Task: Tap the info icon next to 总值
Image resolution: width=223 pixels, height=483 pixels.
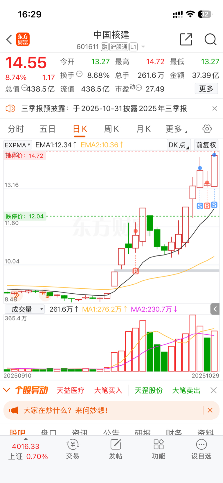Action: tap(24, 87)
